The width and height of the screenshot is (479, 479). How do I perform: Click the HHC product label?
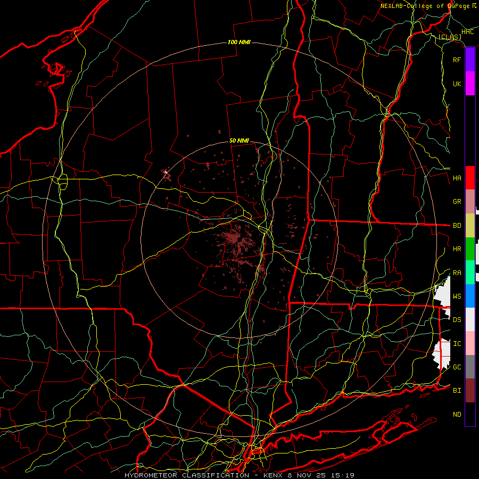[x=467, y=32]
